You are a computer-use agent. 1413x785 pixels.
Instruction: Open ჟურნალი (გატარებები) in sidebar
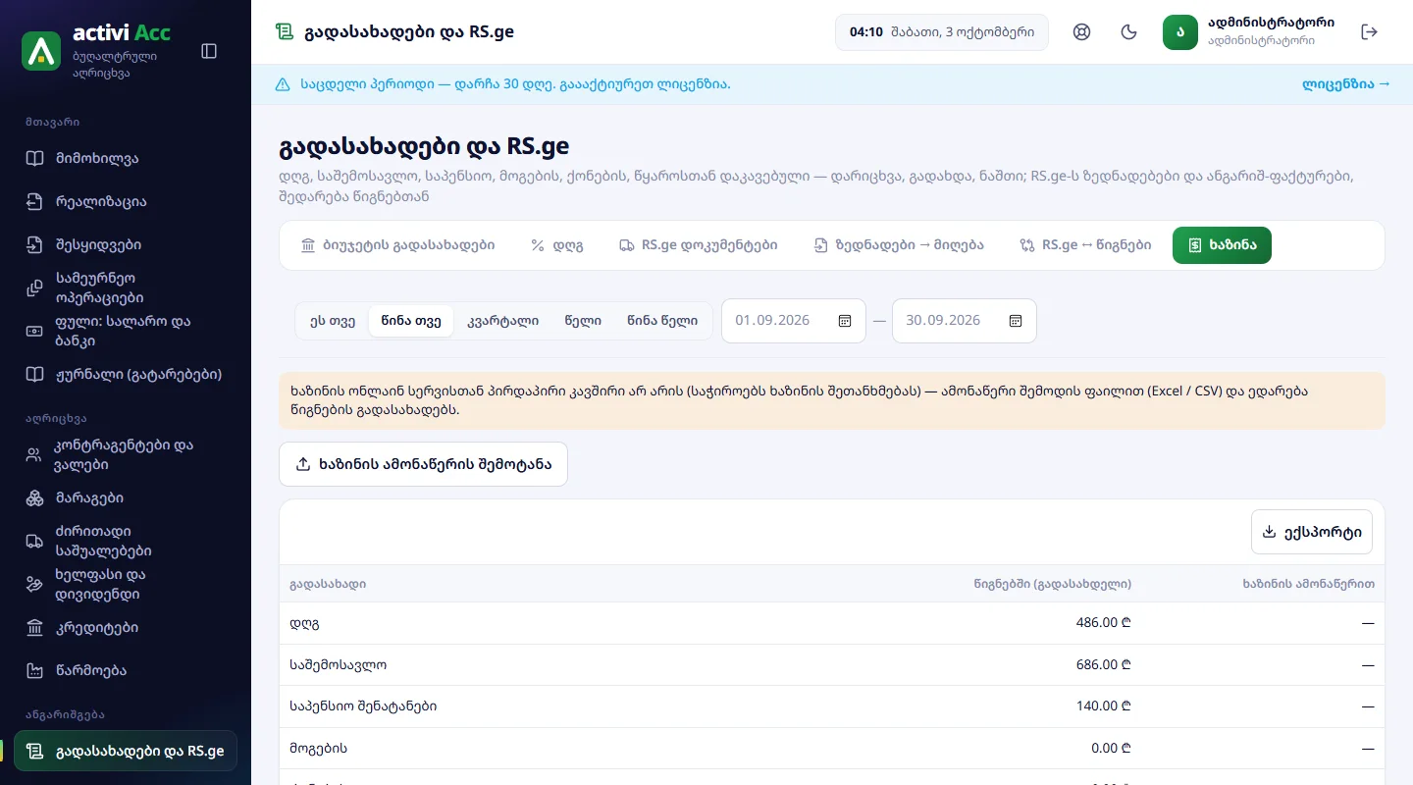(126, 374)
